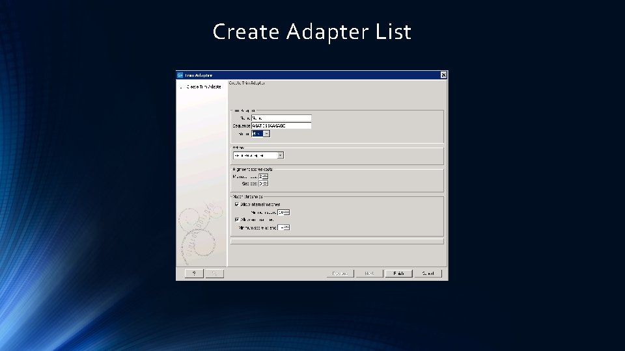Select the Create Trim Adapter step

203,86
